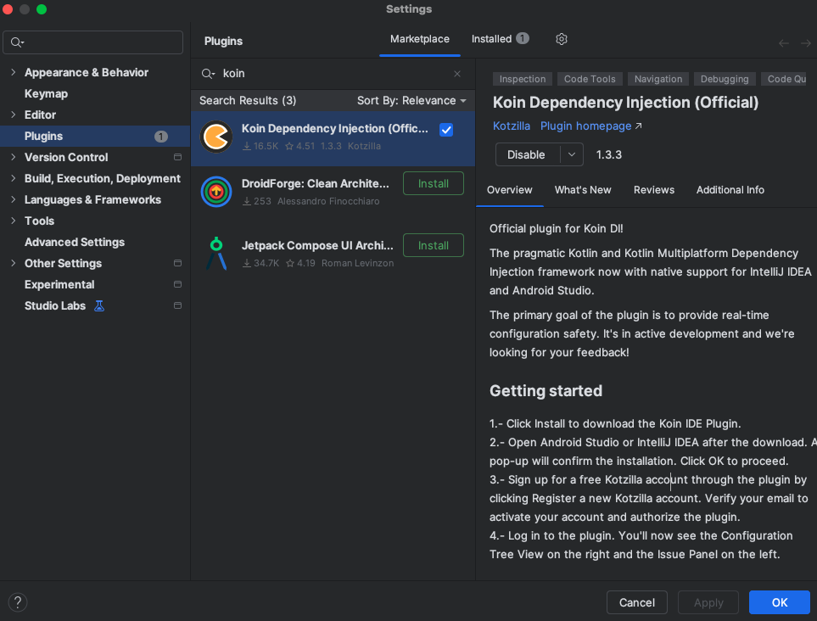Click the Jetpack Compose UI Architecture plugin icon
The width and height of the screenshot is (817, 621).
click(x=216, y=254)
